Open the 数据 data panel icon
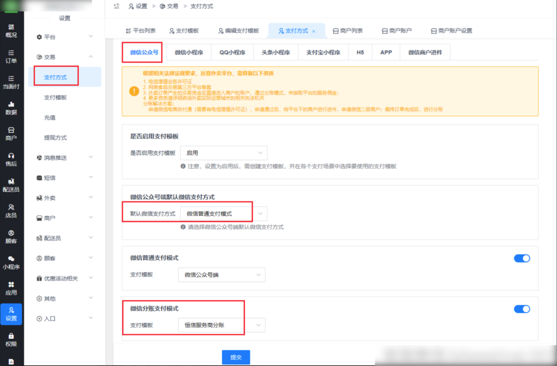 click(12, 107)
